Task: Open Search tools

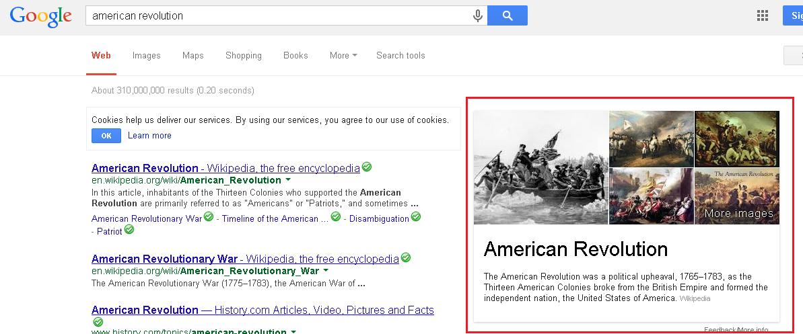Action: [400, 55]
